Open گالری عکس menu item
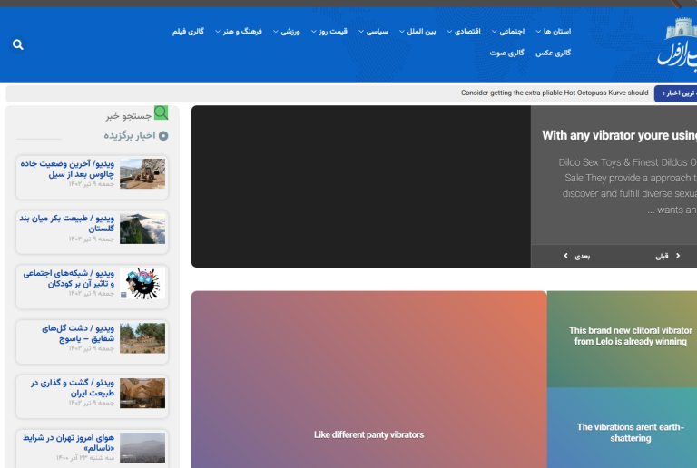 pyautogui.click(x=553, y=53)
